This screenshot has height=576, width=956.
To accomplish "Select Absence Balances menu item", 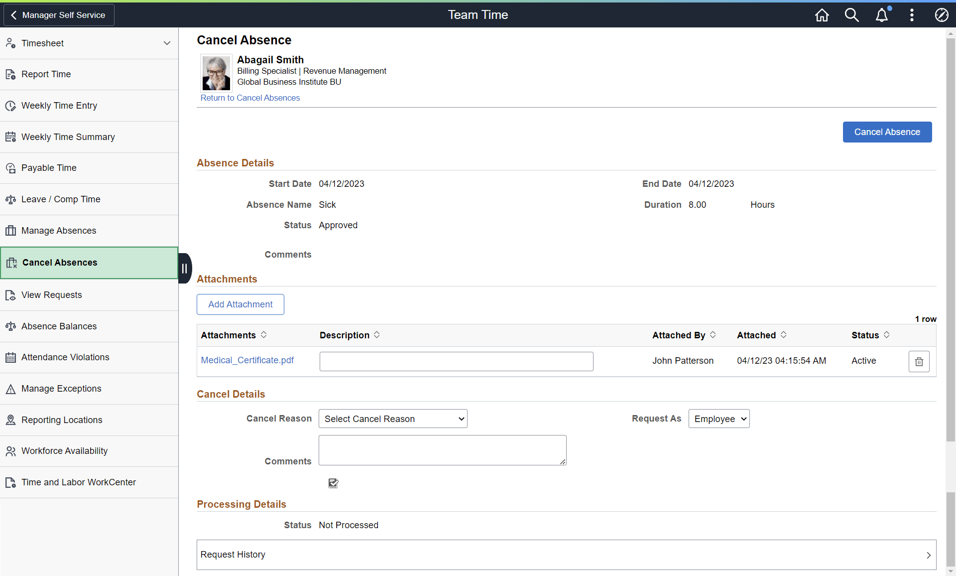I will pyautogui.click(x=59, y=326).
